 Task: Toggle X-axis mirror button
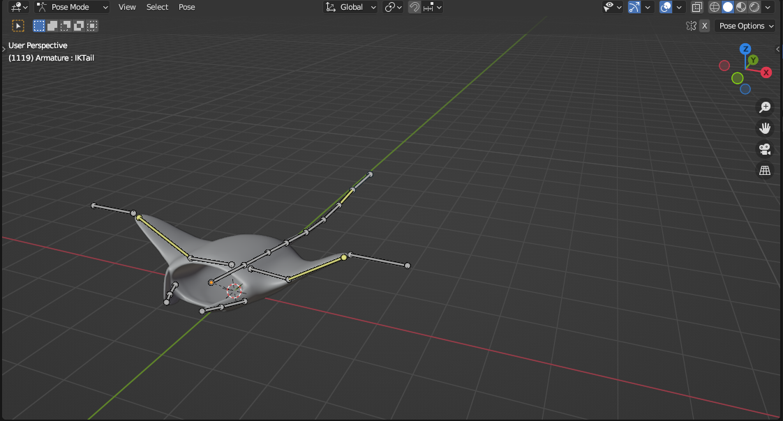705,26
